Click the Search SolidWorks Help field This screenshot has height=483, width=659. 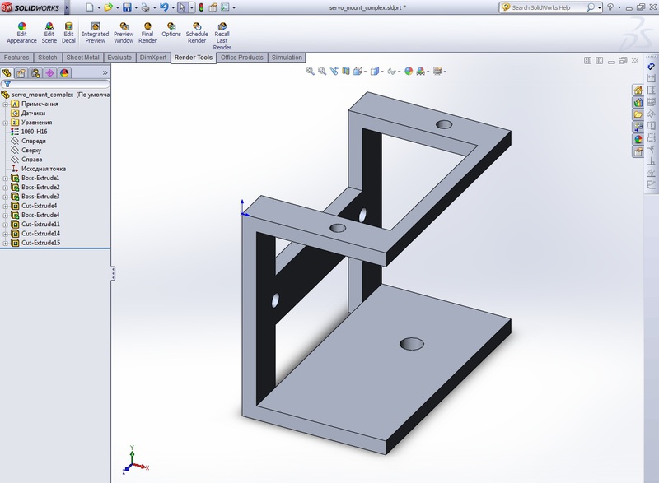(547, 7)
